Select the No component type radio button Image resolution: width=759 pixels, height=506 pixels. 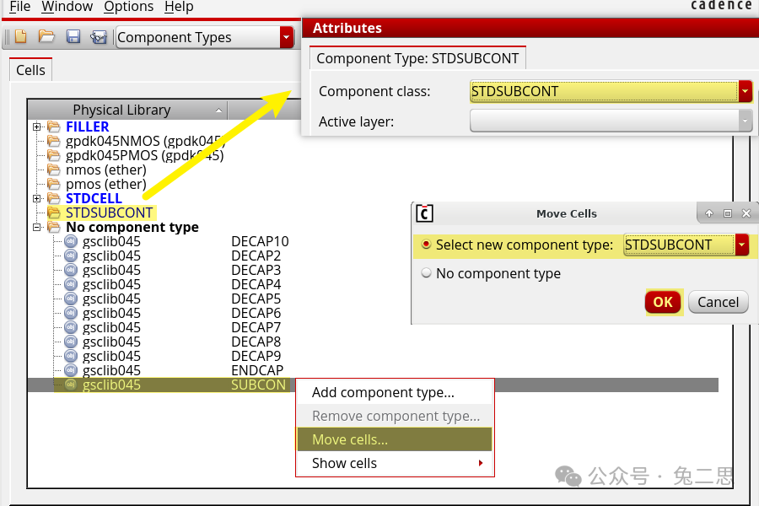coord(425,273)
